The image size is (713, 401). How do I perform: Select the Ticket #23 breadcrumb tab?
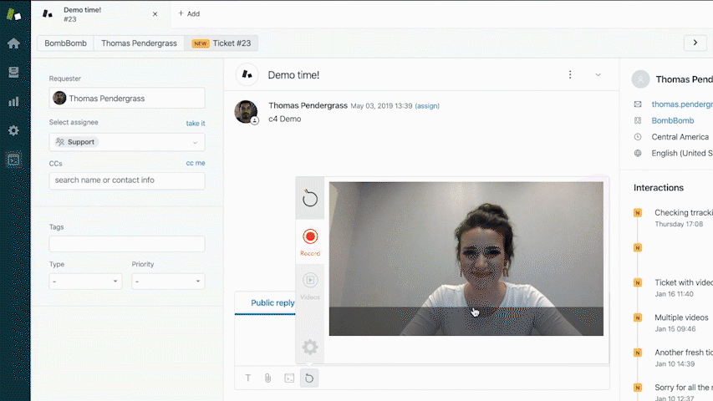[222, 43]
